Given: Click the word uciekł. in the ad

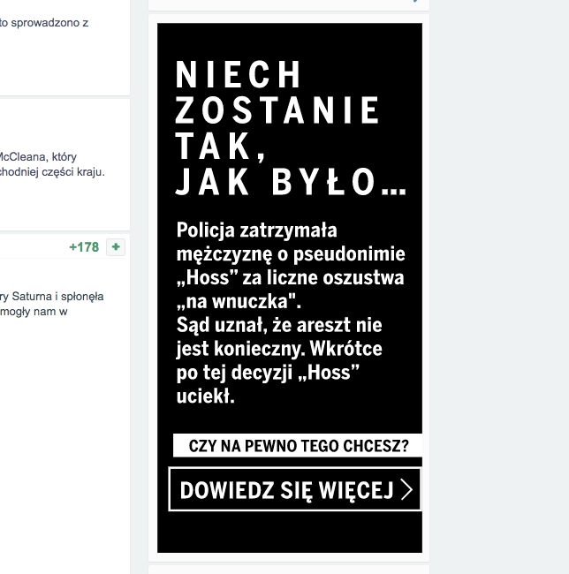Looking at the screenshot, I should click(206, 397).
